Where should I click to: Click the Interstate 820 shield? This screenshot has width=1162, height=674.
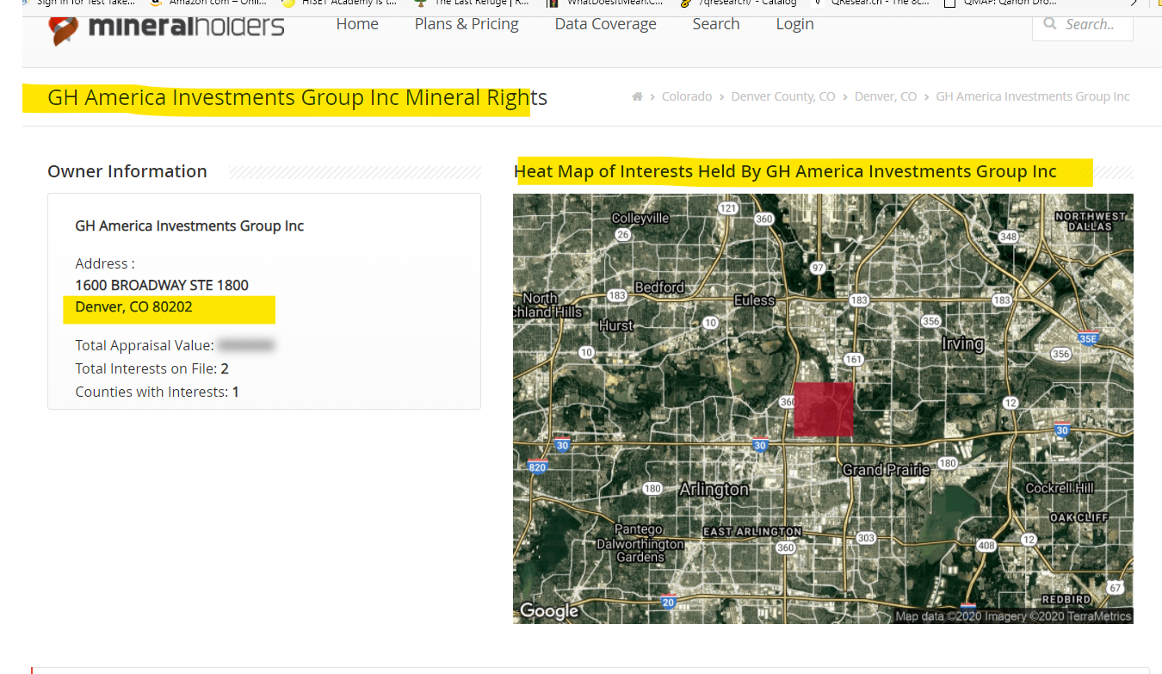538,467
